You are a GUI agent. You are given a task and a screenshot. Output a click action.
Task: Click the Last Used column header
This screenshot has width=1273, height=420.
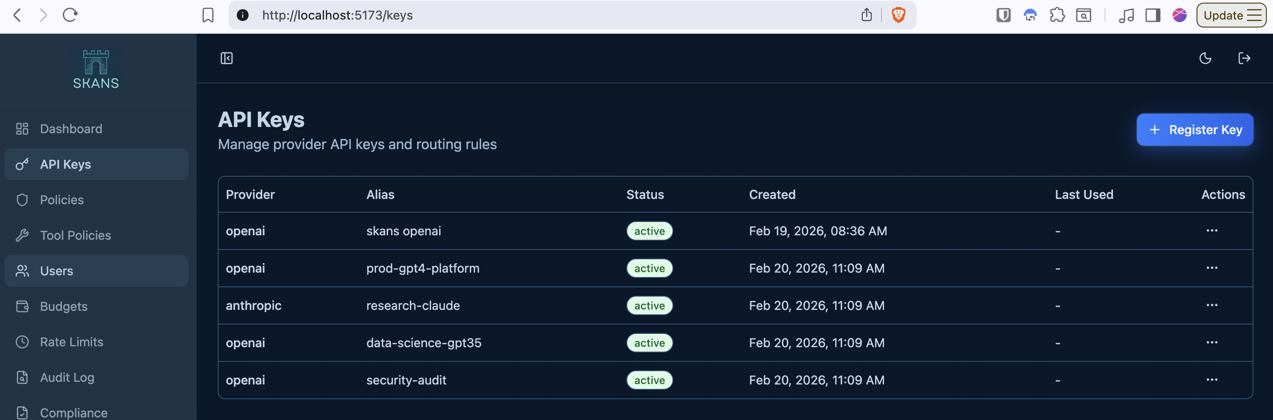pyautogui.click(x=1084, y=194)
